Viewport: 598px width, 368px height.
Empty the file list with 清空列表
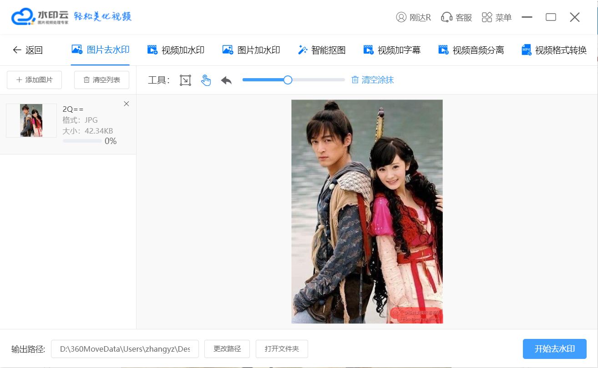(102, 80)
